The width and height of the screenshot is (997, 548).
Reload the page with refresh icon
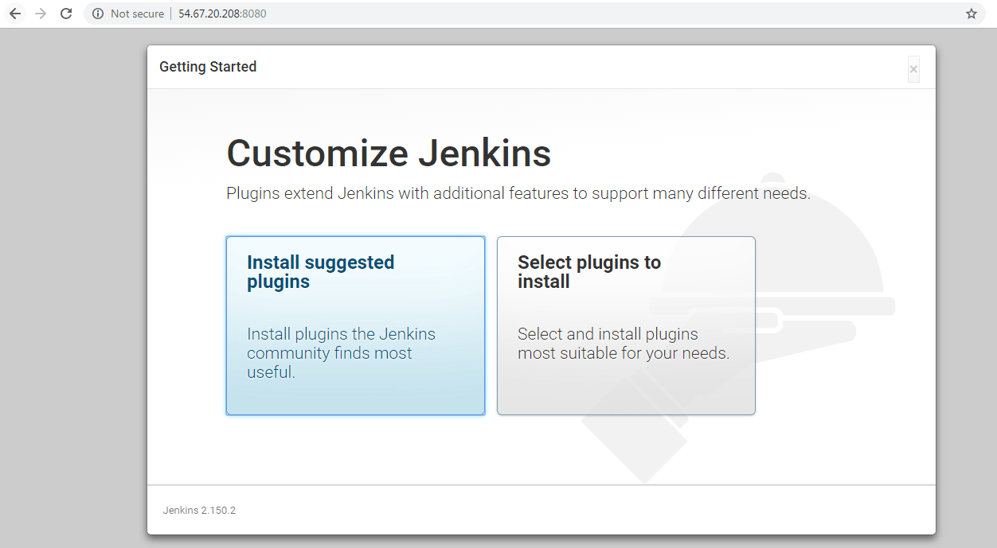pyautogui.click(x=66, y=14)
